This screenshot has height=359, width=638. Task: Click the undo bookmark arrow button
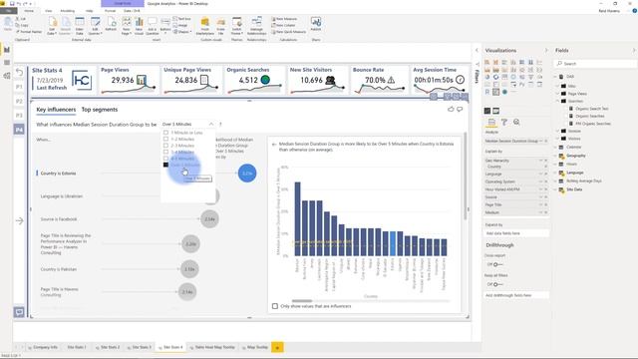(19, 73)
